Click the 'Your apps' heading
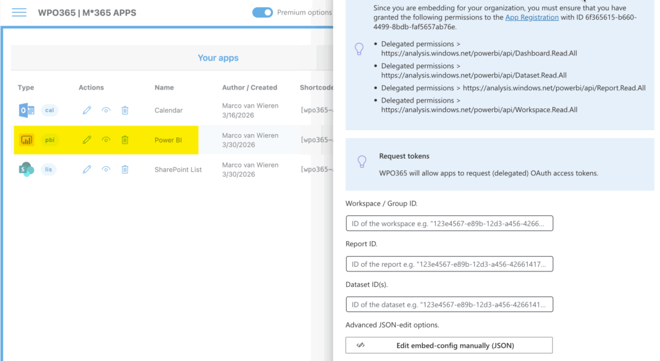 (218, 57)
